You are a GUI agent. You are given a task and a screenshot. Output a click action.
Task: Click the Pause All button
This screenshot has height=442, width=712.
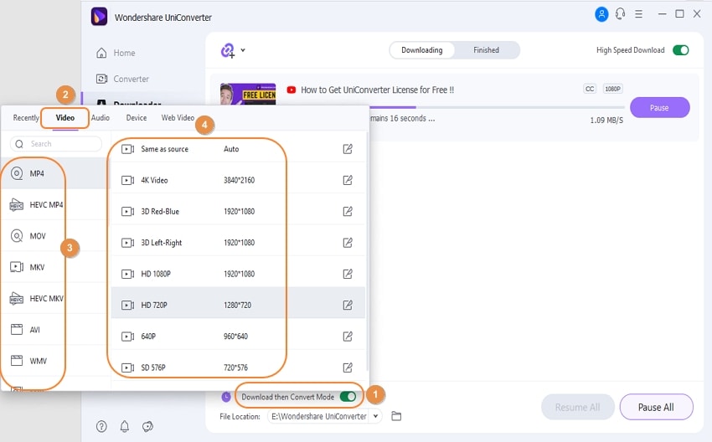656,407
